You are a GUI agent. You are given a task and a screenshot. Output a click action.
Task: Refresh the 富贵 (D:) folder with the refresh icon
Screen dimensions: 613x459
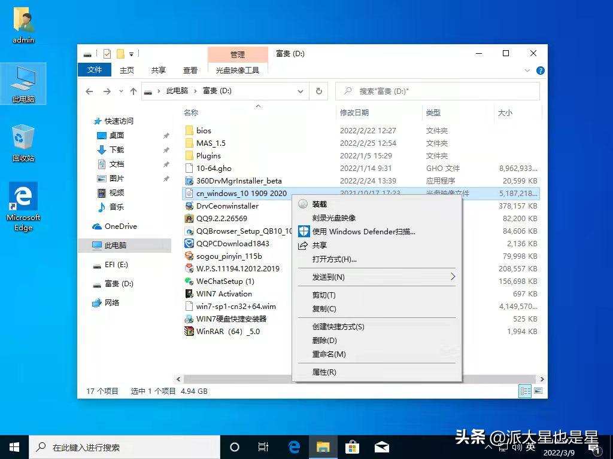pos(319,91)
